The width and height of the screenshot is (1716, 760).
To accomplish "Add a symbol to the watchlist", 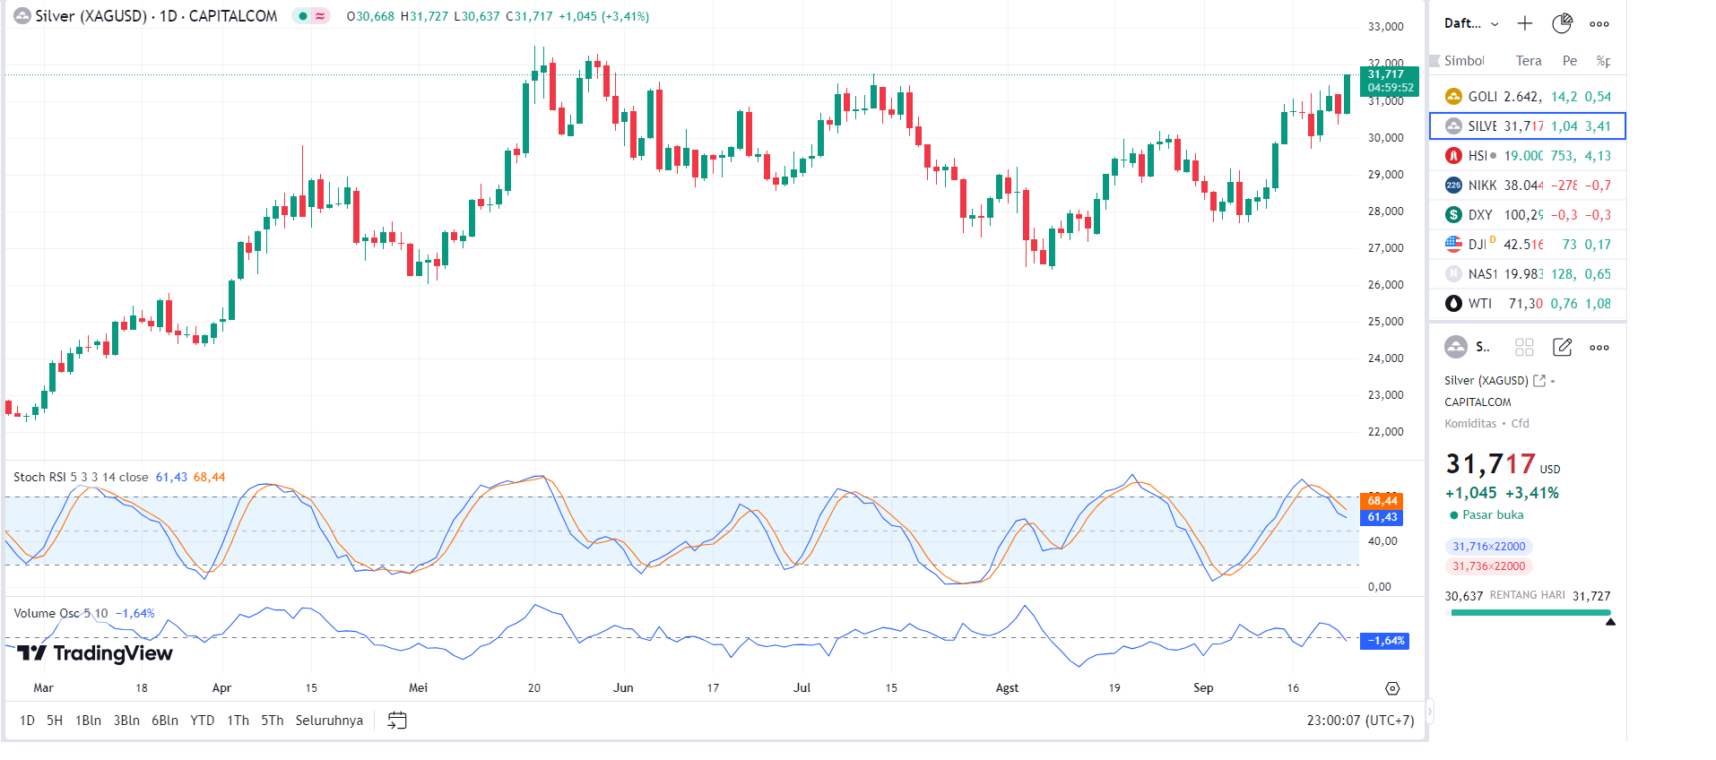I will 1524,23.
